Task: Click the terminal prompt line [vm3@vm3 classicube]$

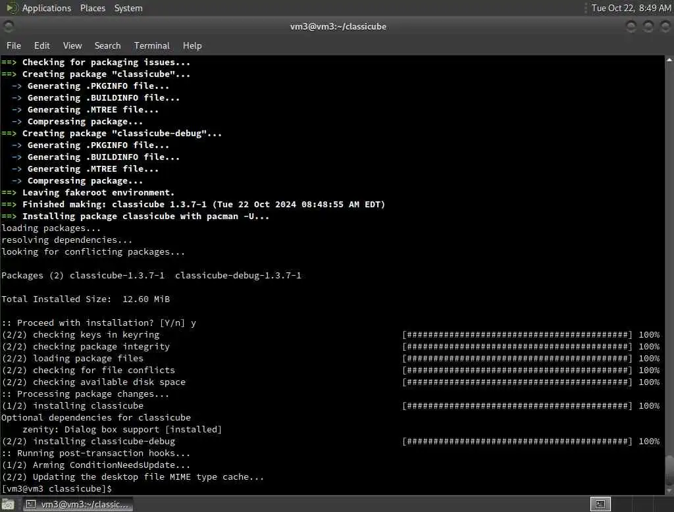Action: pos(57,489)
